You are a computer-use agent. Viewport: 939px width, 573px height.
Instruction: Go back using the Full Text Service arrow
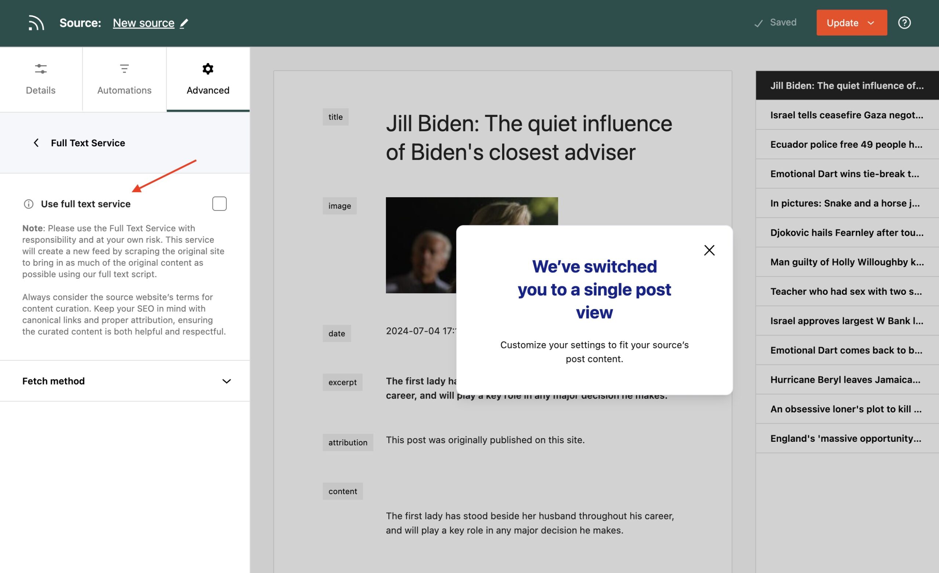[36, 143]
